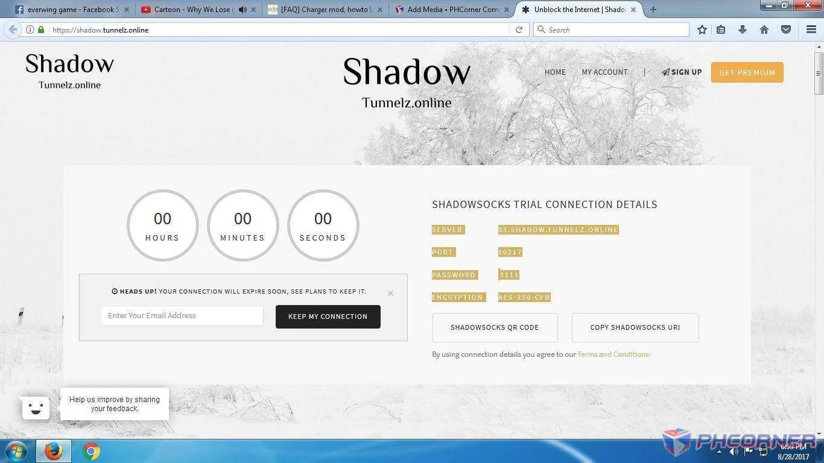This screenshot has width=824, height=463.
Task: Go to HOME in site navigation
Action: pyautogui.click(x=555, y=72)
